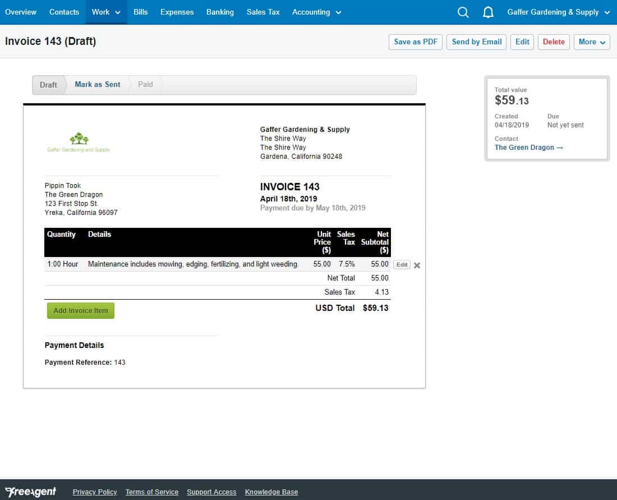Click the 'Not yet sent' due status

565,125
